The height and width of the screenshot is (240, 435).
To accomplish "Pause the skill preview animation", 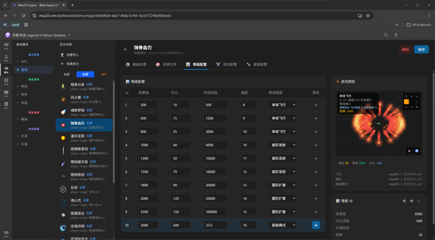I will click(x=409, y=151).
